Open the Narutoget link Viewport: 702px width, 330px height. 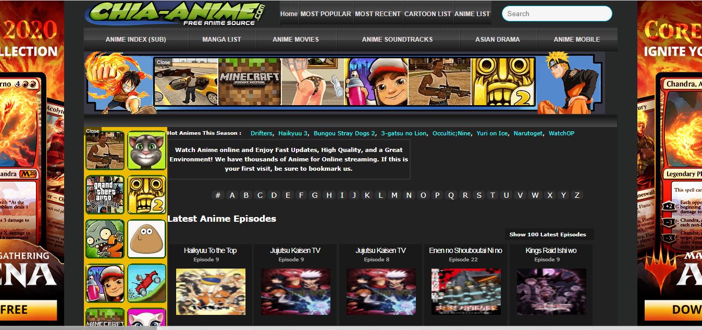[528, 133]
